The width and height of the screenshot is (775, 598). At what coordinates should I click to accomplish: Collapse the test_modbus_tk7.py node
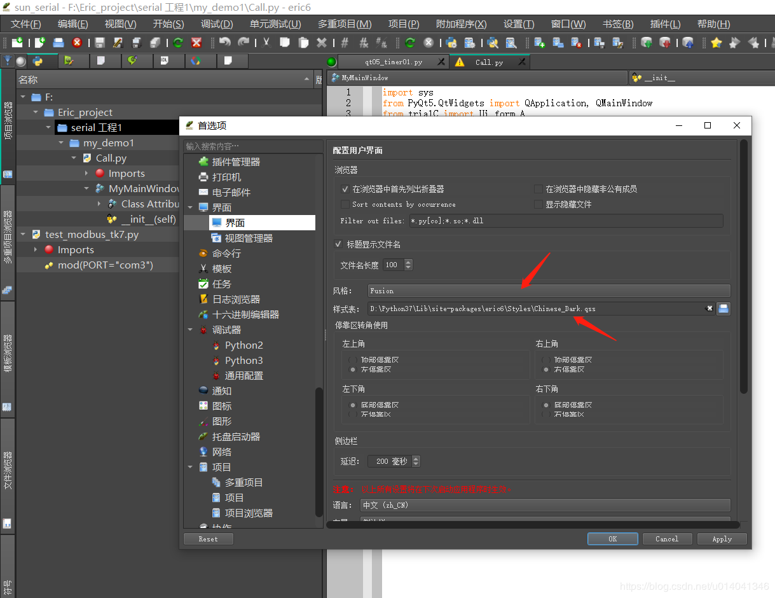23,234
